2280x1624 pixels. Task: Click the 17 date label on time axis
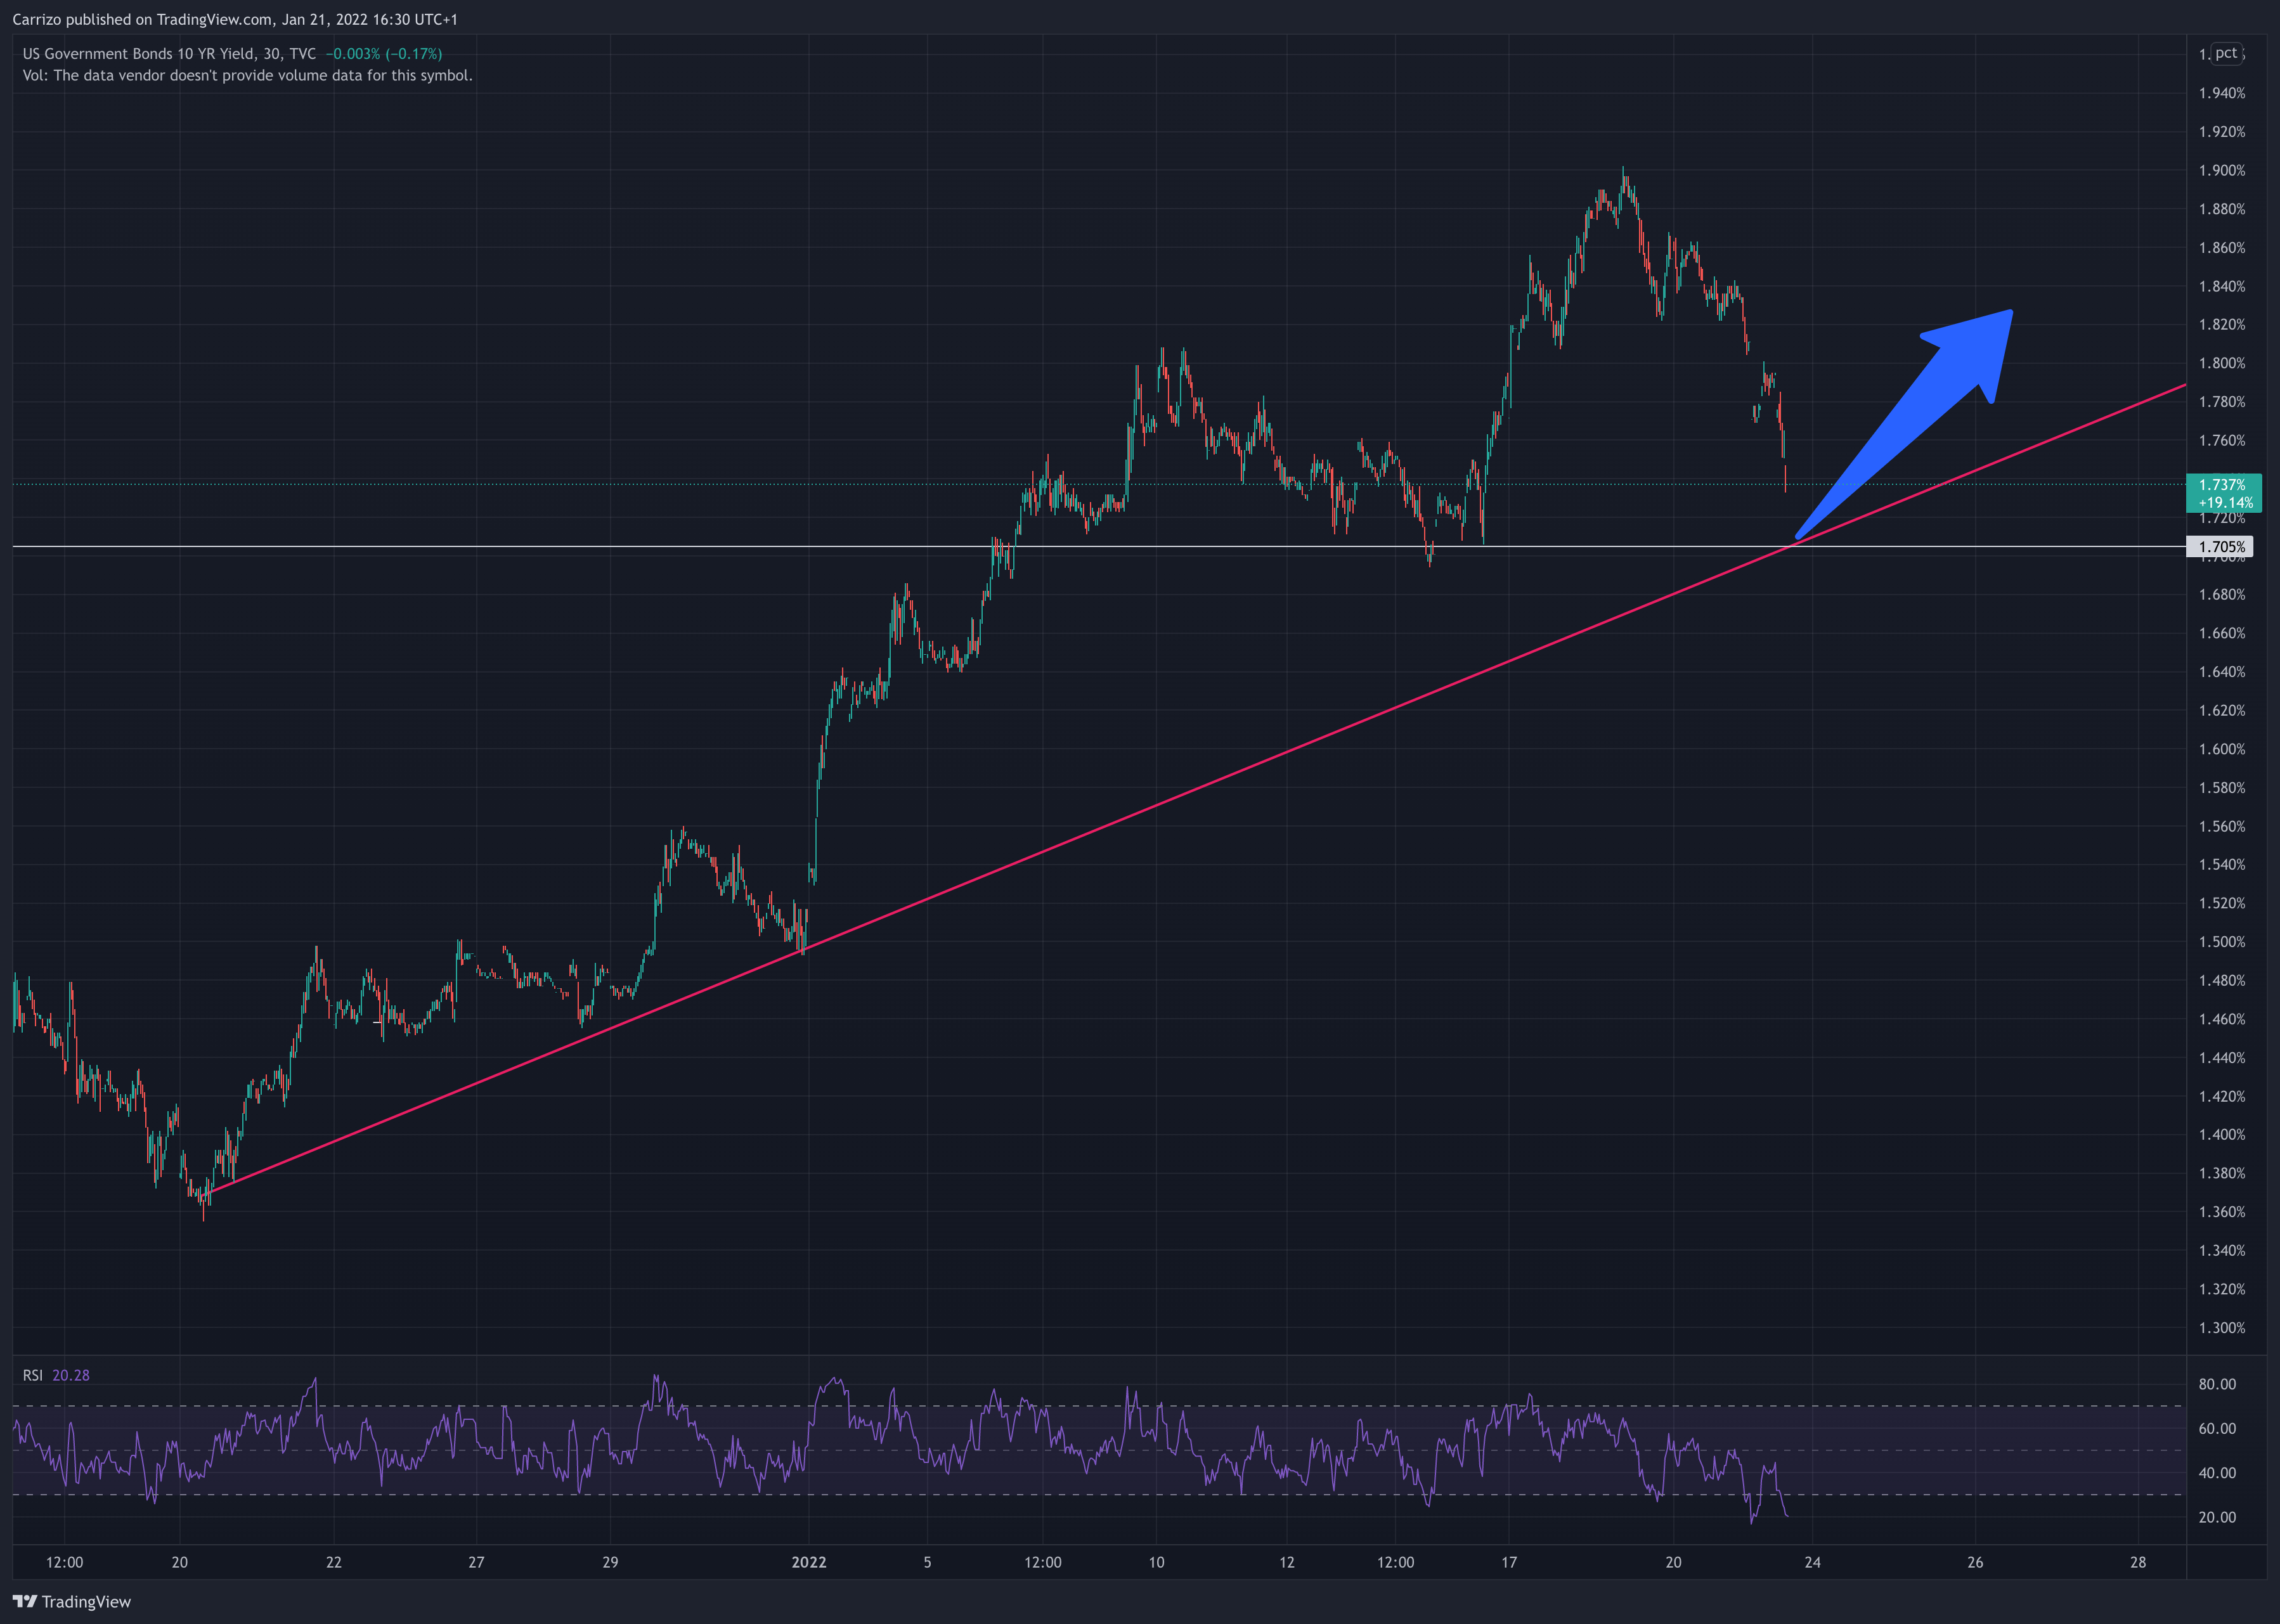[x=1509, y=1562]
